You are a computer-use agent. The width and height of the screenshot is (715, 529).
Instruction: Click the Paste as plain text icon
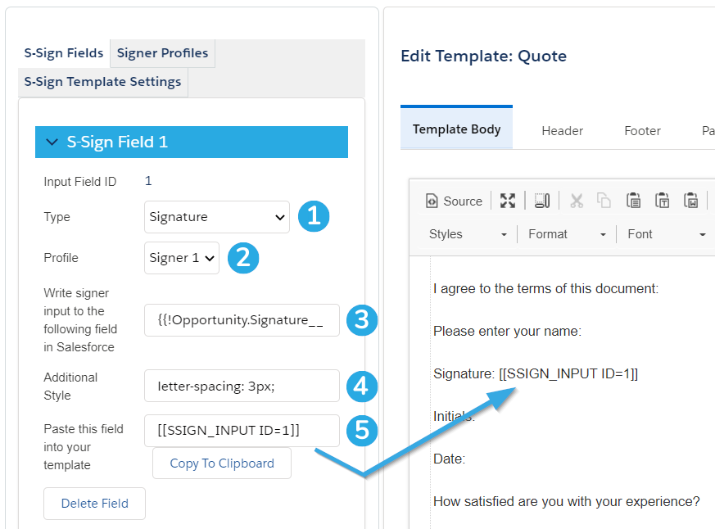(662, 201)
